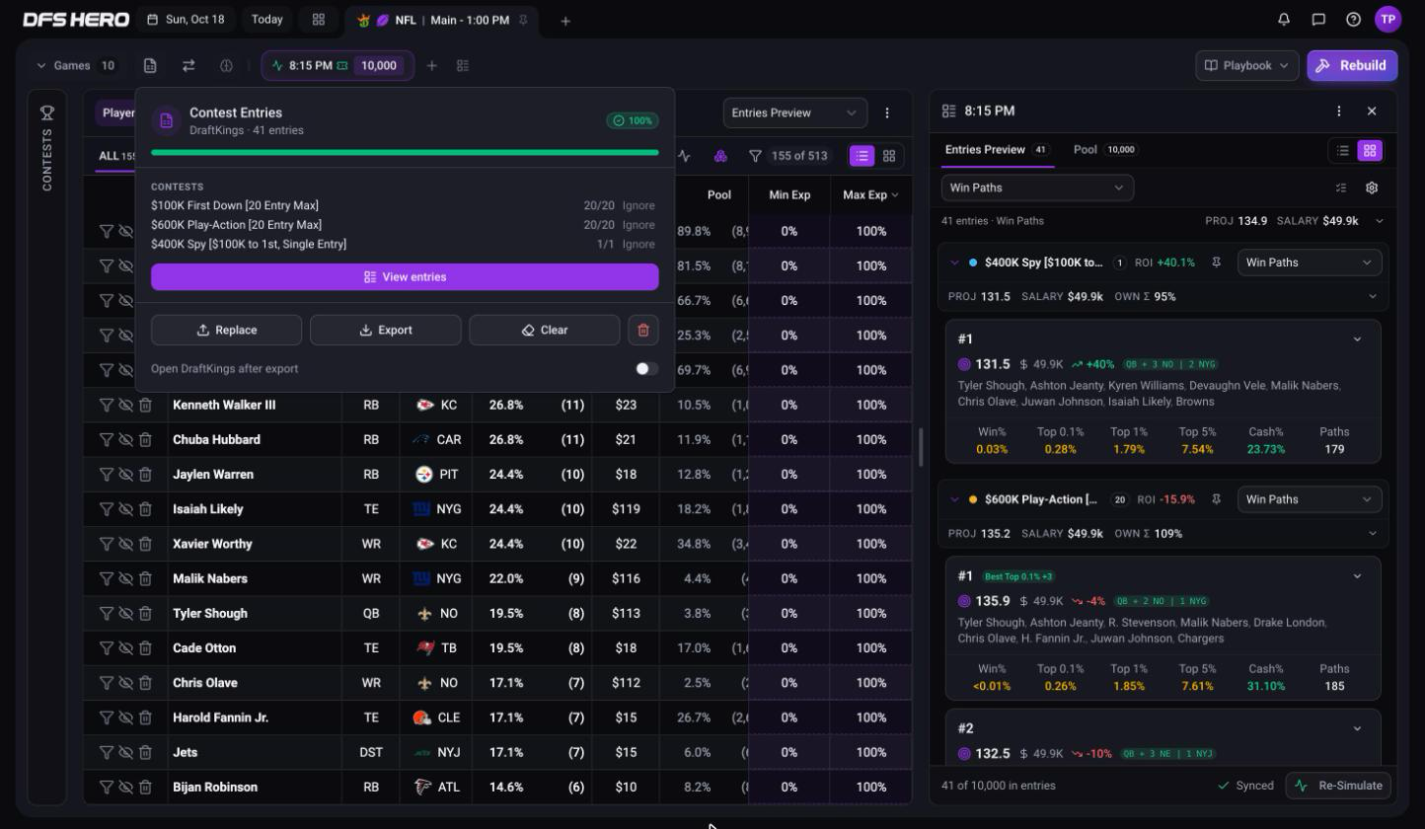Screen dimensions: 1425x829
Task: Hide Cade Otton with eye-slash icon
Action: 125,647
